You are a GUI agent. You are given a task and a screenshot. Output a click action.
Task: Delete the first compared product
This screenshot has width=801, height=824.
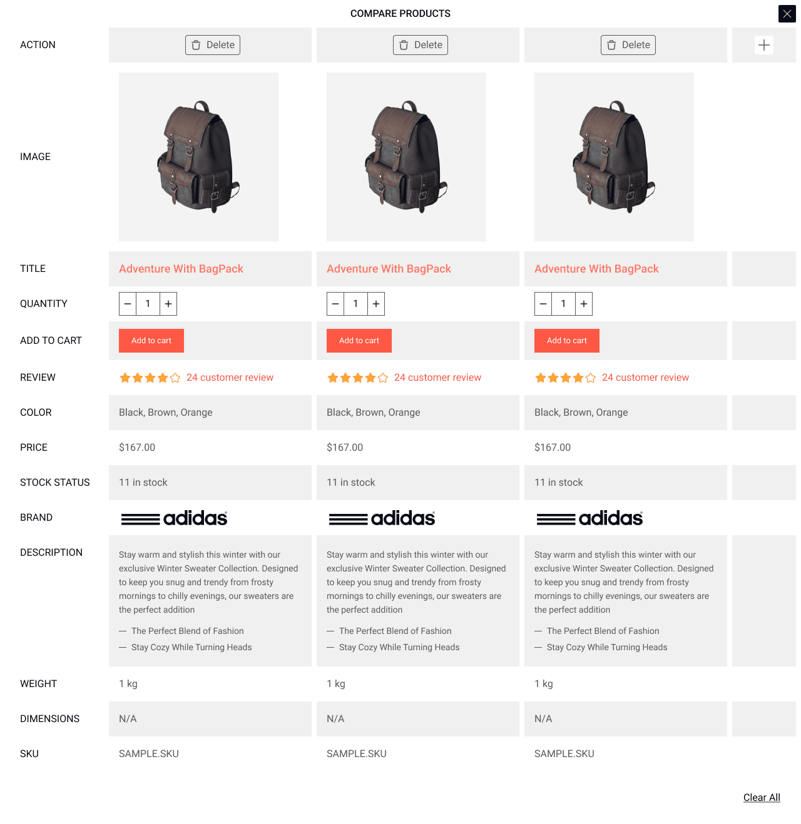[213, 45]
